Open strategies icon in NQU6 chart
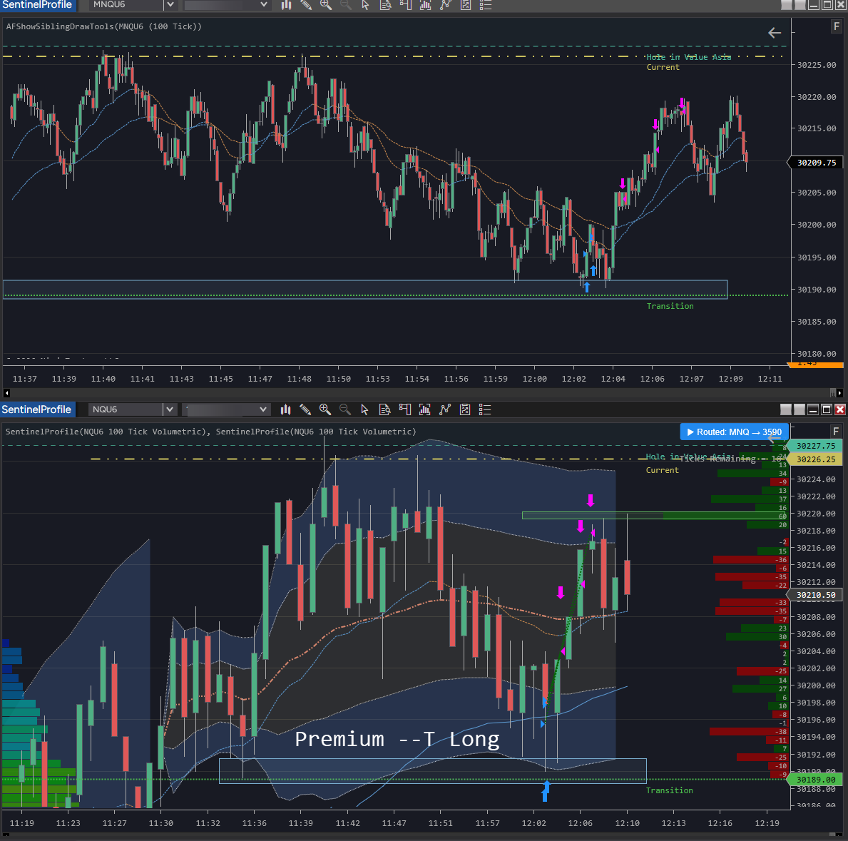Image resolution: width=848 pixels, height=841 pixels. 465,409
